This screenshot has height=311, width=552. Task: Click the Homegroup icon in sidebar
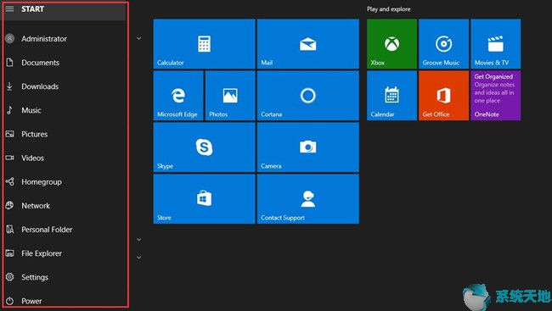10,181
